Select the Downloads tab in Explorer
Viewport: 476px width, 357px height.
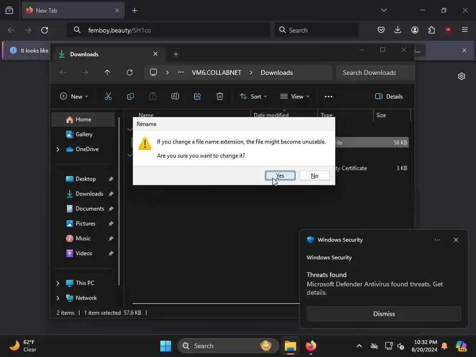pos(108,54)
